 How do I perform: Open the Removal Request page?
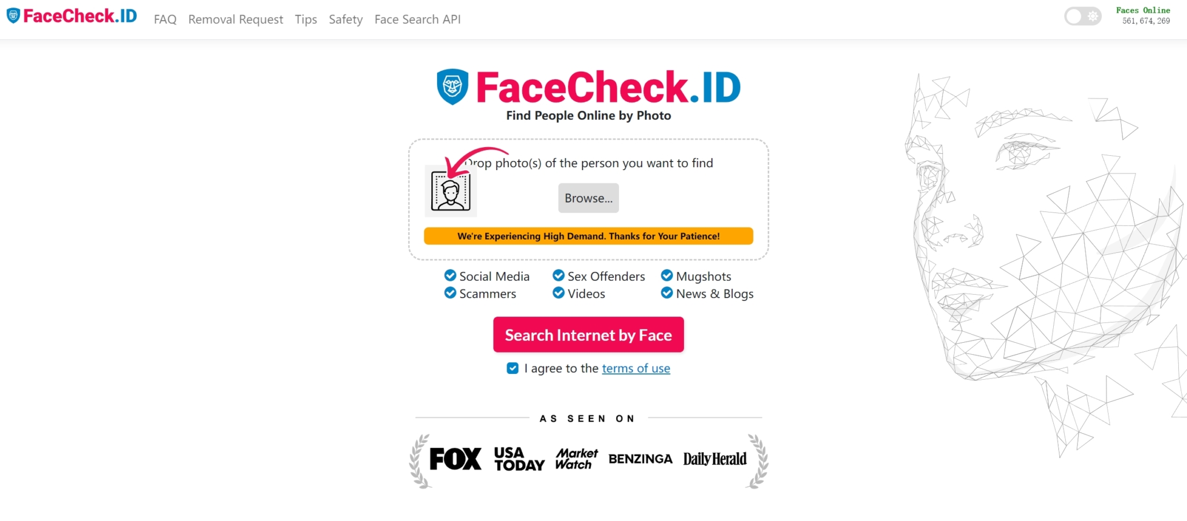click(235, 19)
